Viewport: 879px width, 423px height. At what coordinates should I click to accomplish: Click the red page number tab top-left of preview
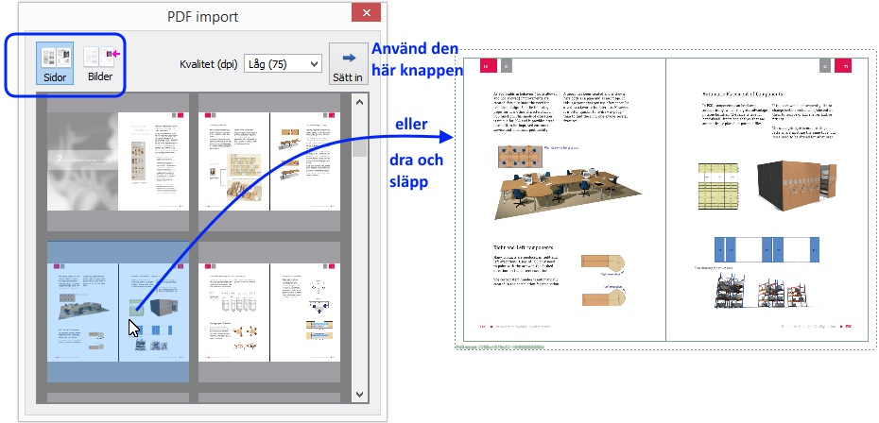tap(485, 66)
